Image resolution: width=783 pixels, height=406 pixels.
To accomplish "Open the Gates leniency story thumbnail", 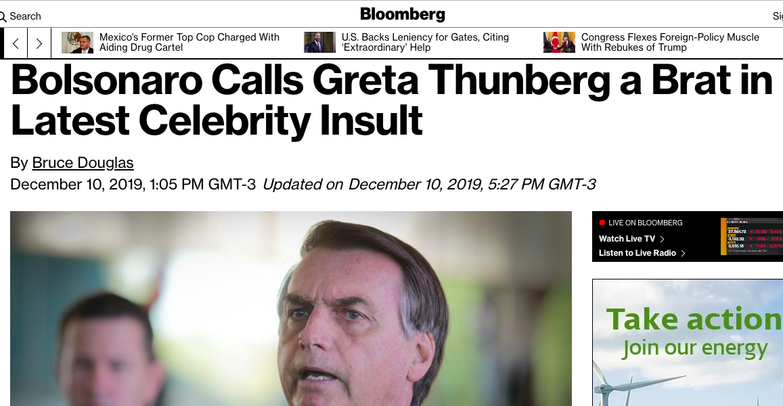I will click(x=319, y=43).
